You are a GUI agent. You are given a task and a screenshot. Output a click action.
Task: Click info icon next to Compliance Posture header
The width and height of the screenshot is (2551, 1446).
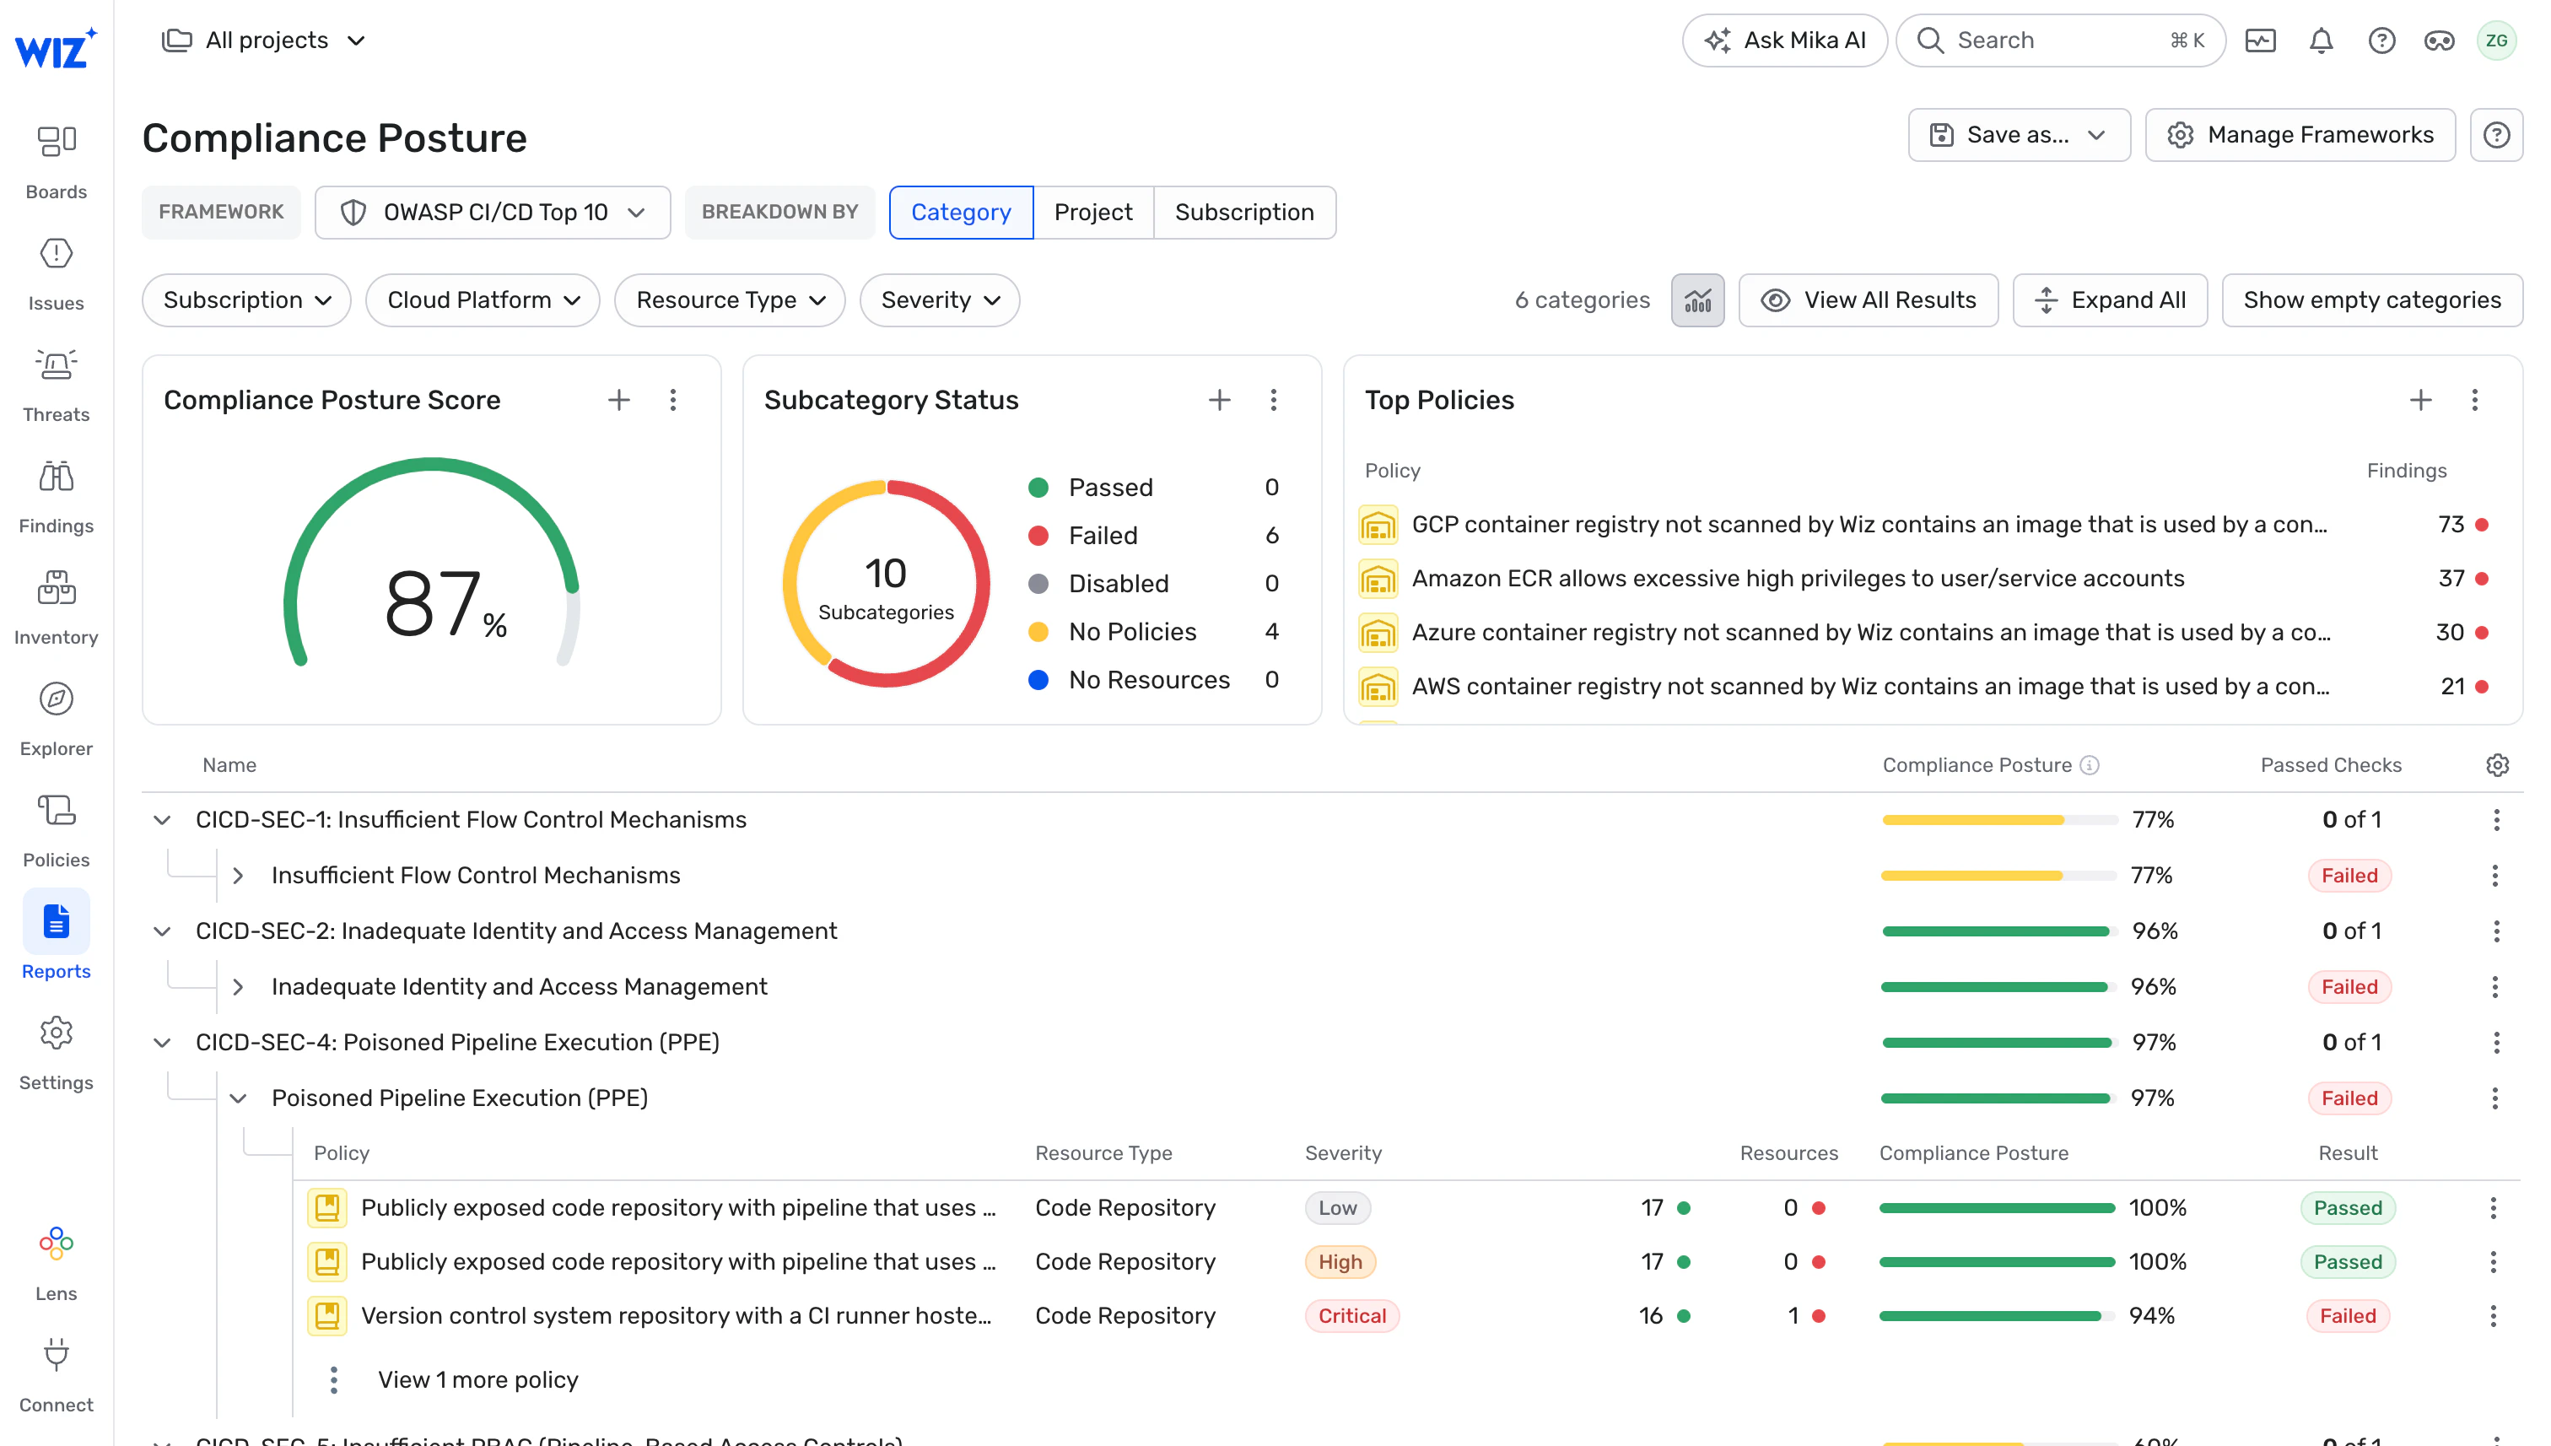[x=2090, y=764]
